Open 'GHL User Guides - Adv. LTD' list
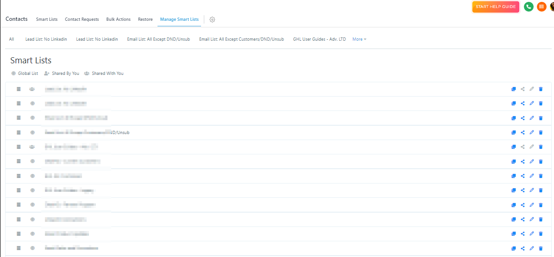The height and width of the screenshot is (257, 554). click(319, 39)
